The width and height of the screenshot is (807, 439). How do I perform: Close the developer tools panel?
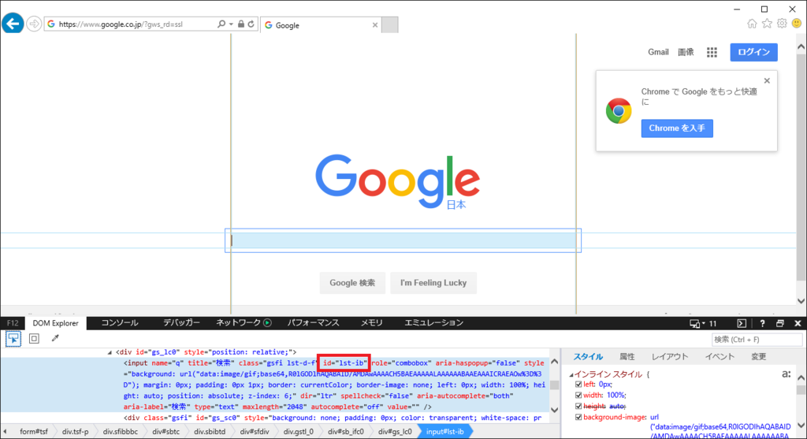[798, 323]
